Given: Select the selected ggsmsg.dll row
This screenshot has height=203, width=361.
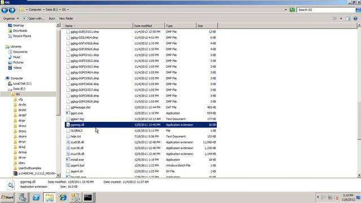Looking at the screenshot, I should tap(140, 125).
